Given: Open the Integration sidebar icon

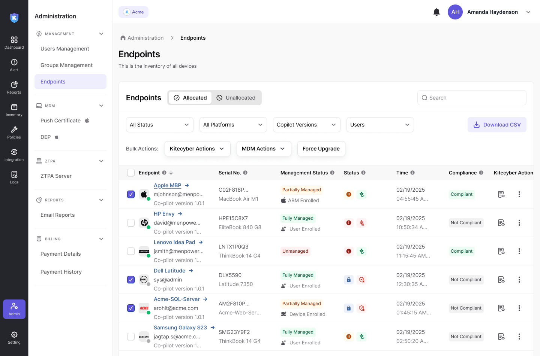Looking at the screenshot, I should (x=14, y=155).
